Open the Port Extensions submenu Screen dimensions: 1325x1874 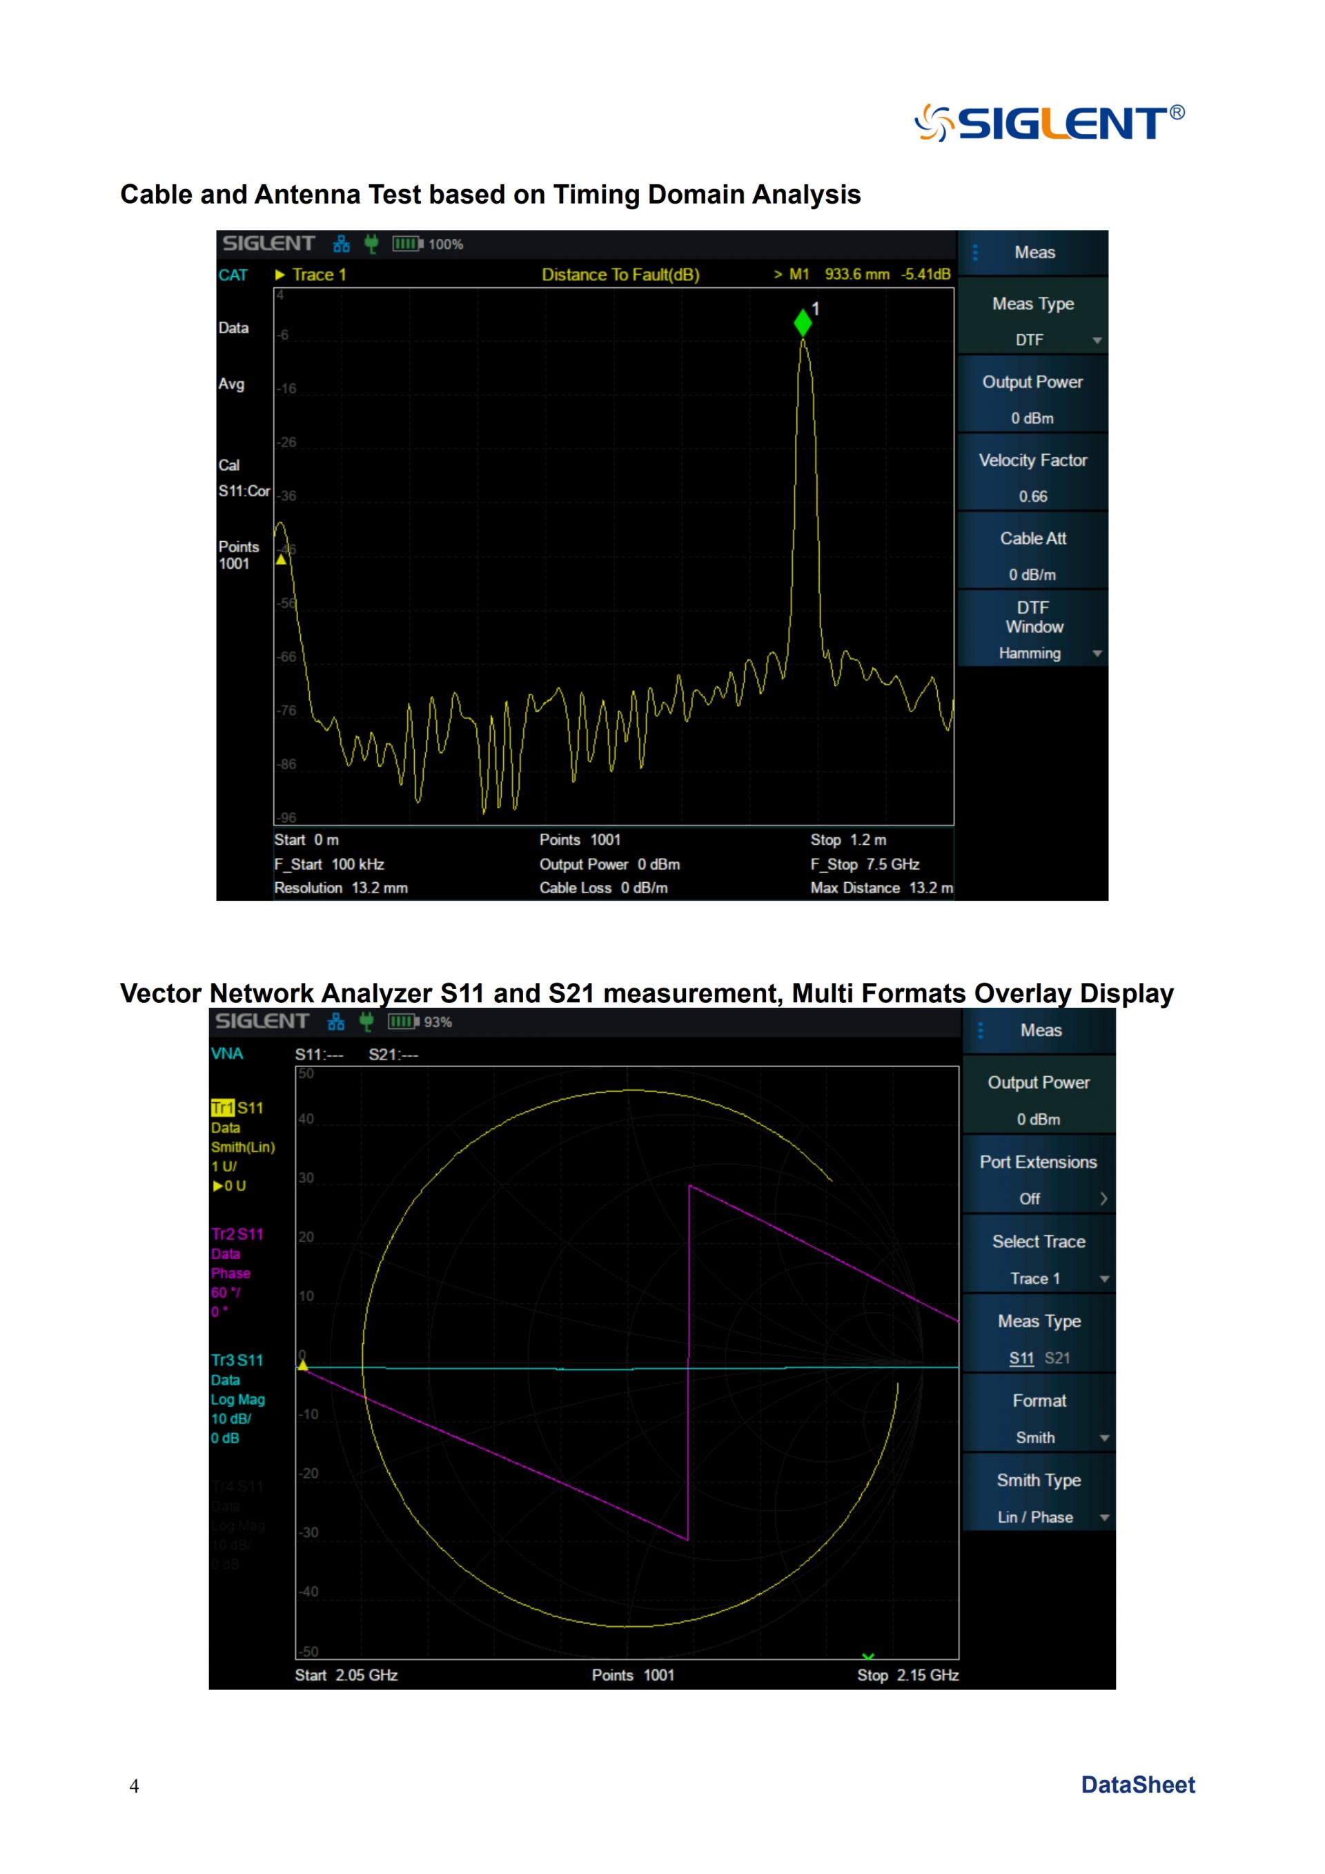coord(1039,1180)
